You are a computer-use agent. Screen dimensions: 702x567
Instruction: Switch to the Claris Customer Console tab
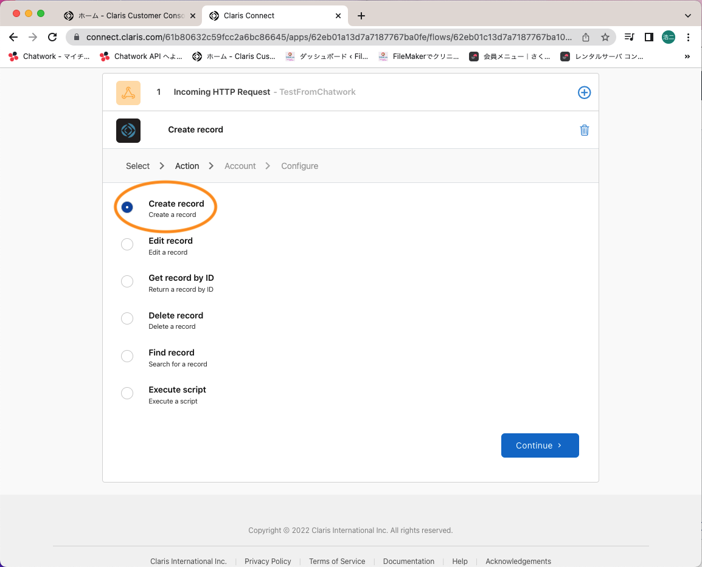[130, 16]
